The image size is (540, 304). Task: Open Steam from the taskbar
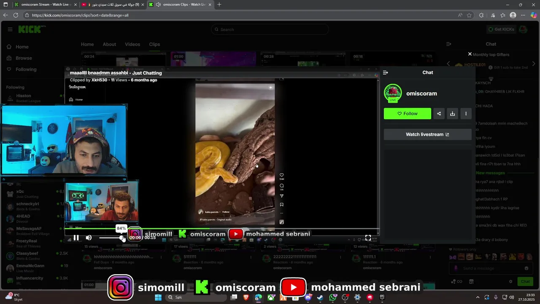point(320,297)
